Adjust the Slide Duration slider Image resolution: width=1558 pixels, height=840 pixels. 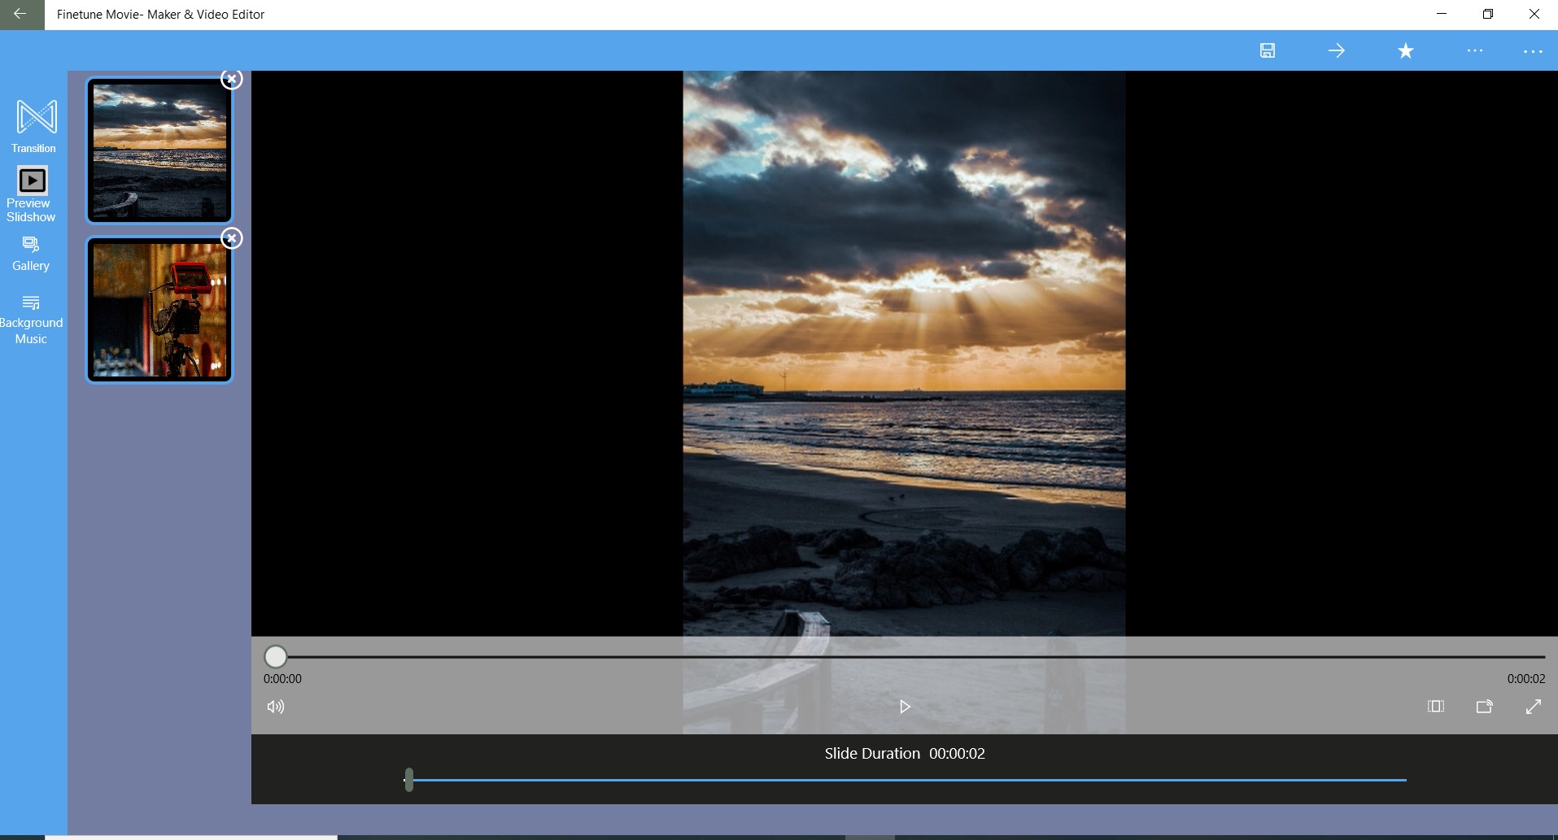(x=409, y=780)
